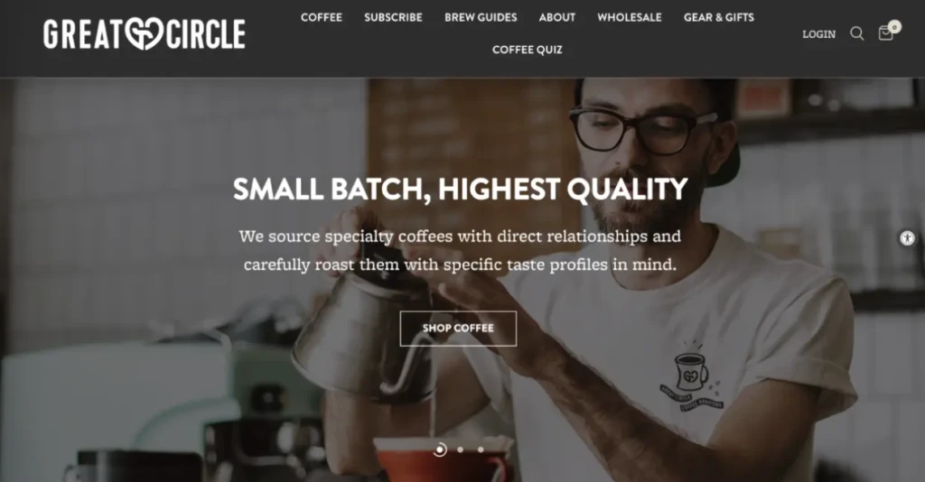925x482 pixels.
Task: Click the Login link
Action: (x=818, y=34)
